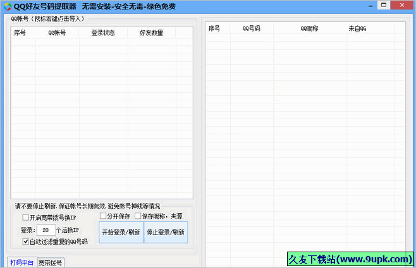This screenshot has width=416, height=268.
Task: Open the 宽带拨号 tab
Action: point(51,263)
